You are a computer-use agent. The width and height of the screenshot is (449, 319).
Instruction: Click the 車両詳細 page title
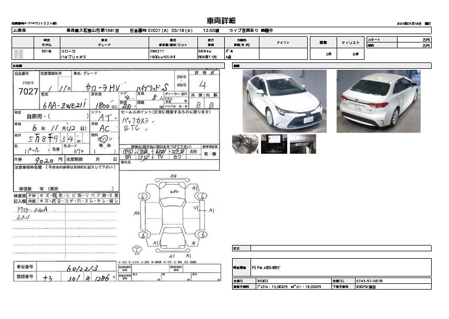(x=221, y=20)
